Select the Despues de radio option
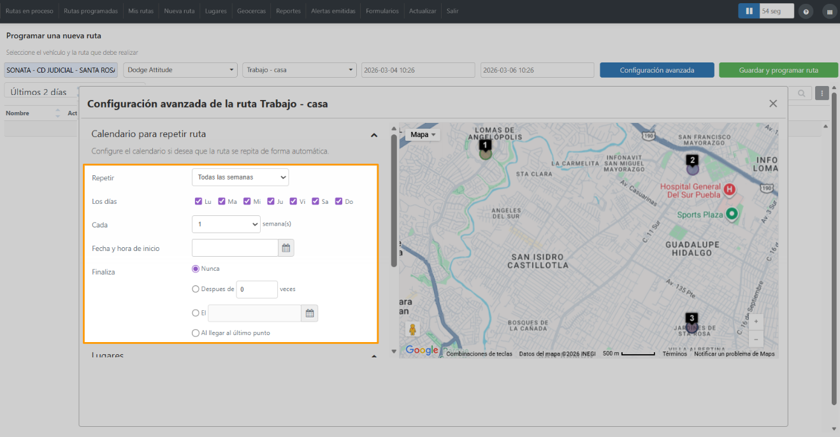 pos(196,289)
